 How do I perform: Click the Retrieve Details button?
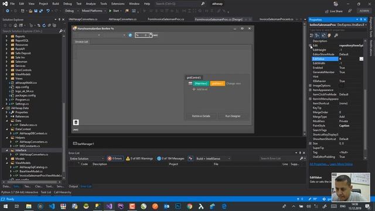(201, 116)
